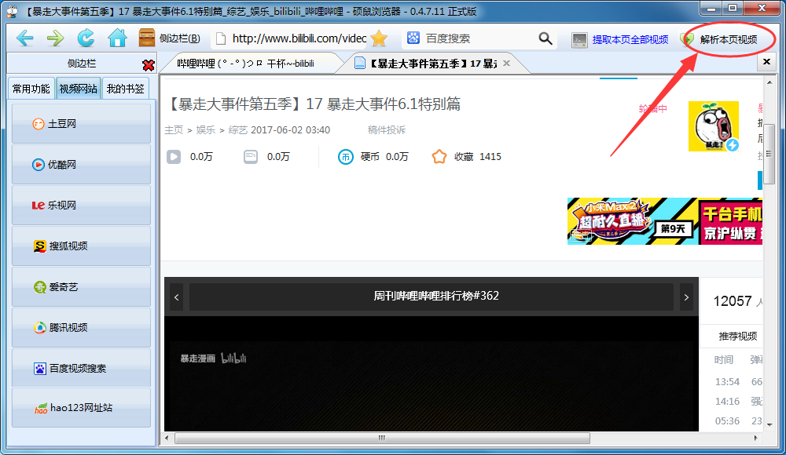Go to previous item in the video carousel
This screenshot has width=786, height=455.
tap(176, 297)
